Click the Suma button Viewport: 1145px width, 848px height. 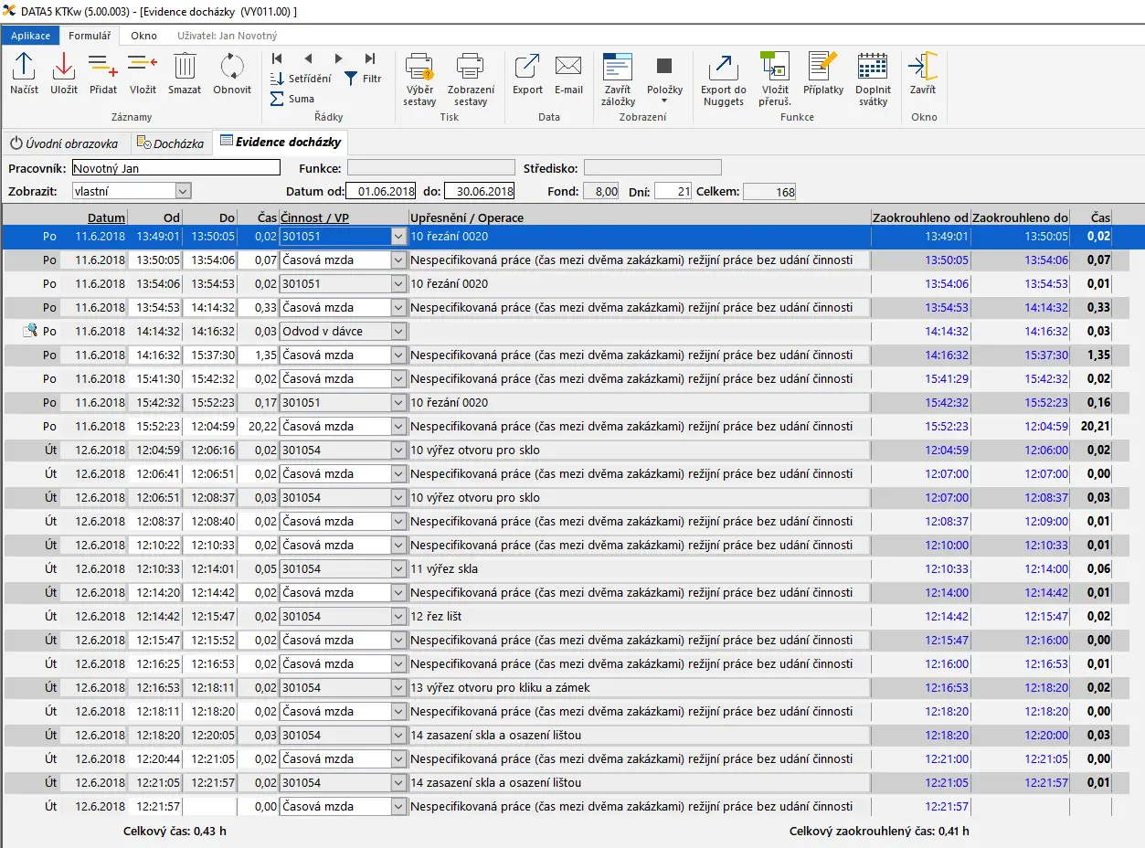coord(292,99)
